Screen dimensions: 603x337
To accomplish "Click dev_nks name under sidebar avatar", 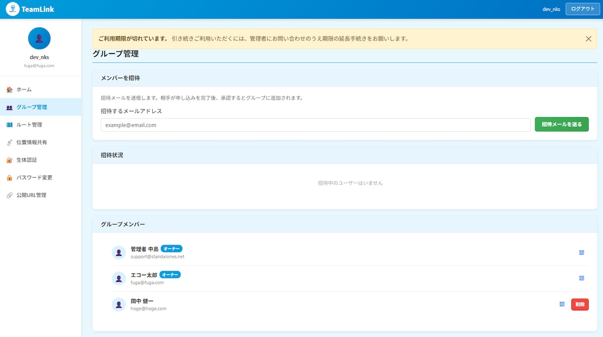I will [40, 57].
